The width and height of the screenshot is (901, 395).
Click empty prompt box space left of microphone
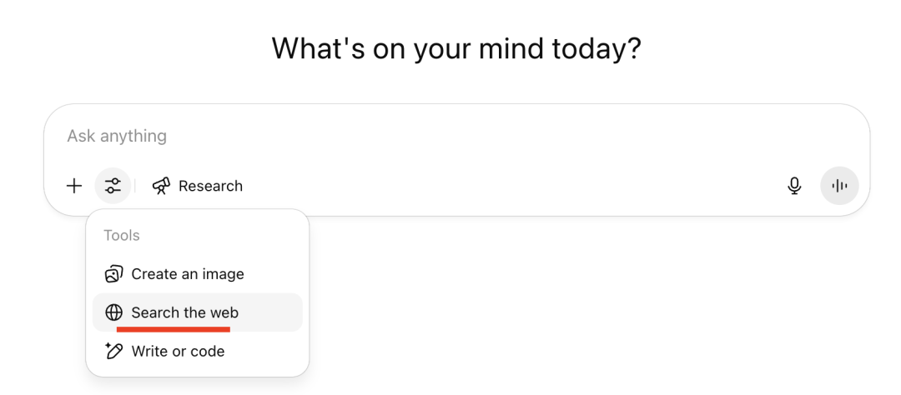coord(511,186)
